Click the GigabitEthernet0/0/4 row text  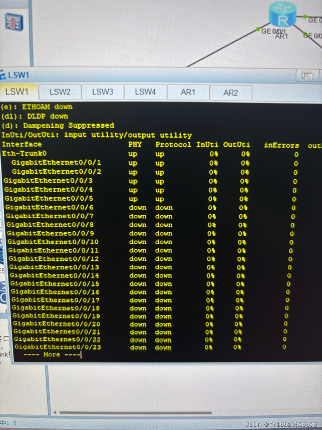tap(49, 189)
